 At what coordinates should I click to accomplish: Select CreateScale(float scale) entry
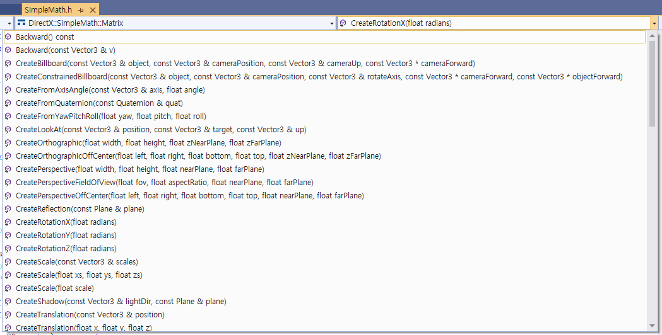324,288
